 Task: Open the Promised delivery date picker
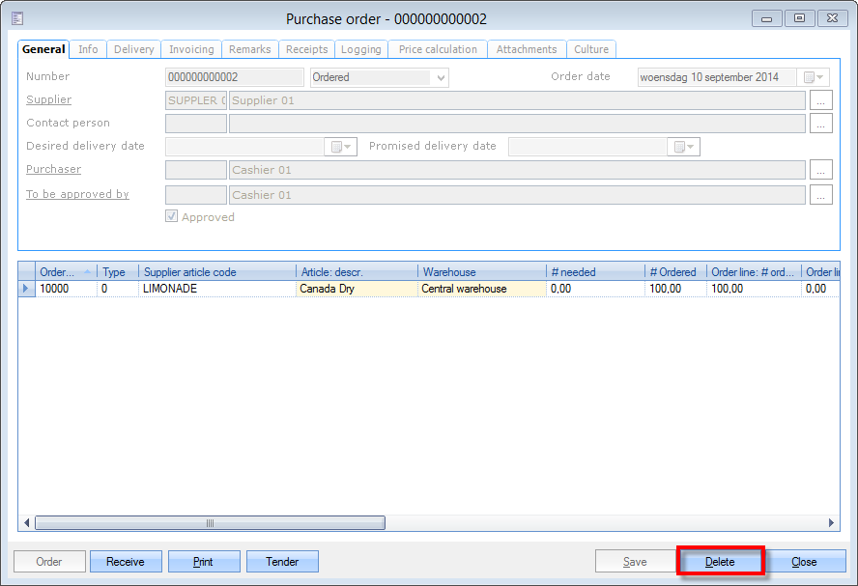pos(684,147)
